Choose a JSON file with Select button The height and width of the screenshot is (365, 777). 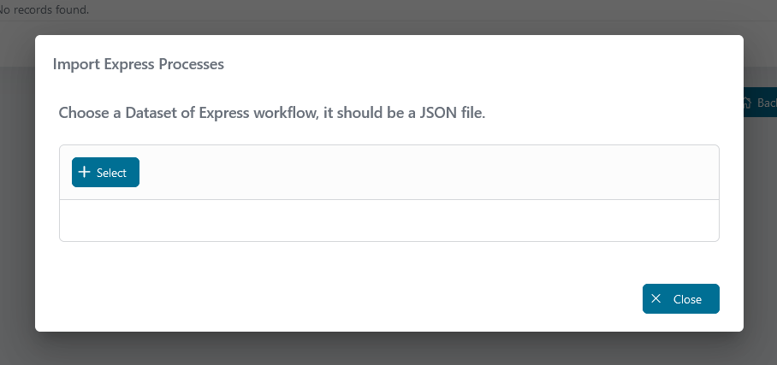(105, 173)
